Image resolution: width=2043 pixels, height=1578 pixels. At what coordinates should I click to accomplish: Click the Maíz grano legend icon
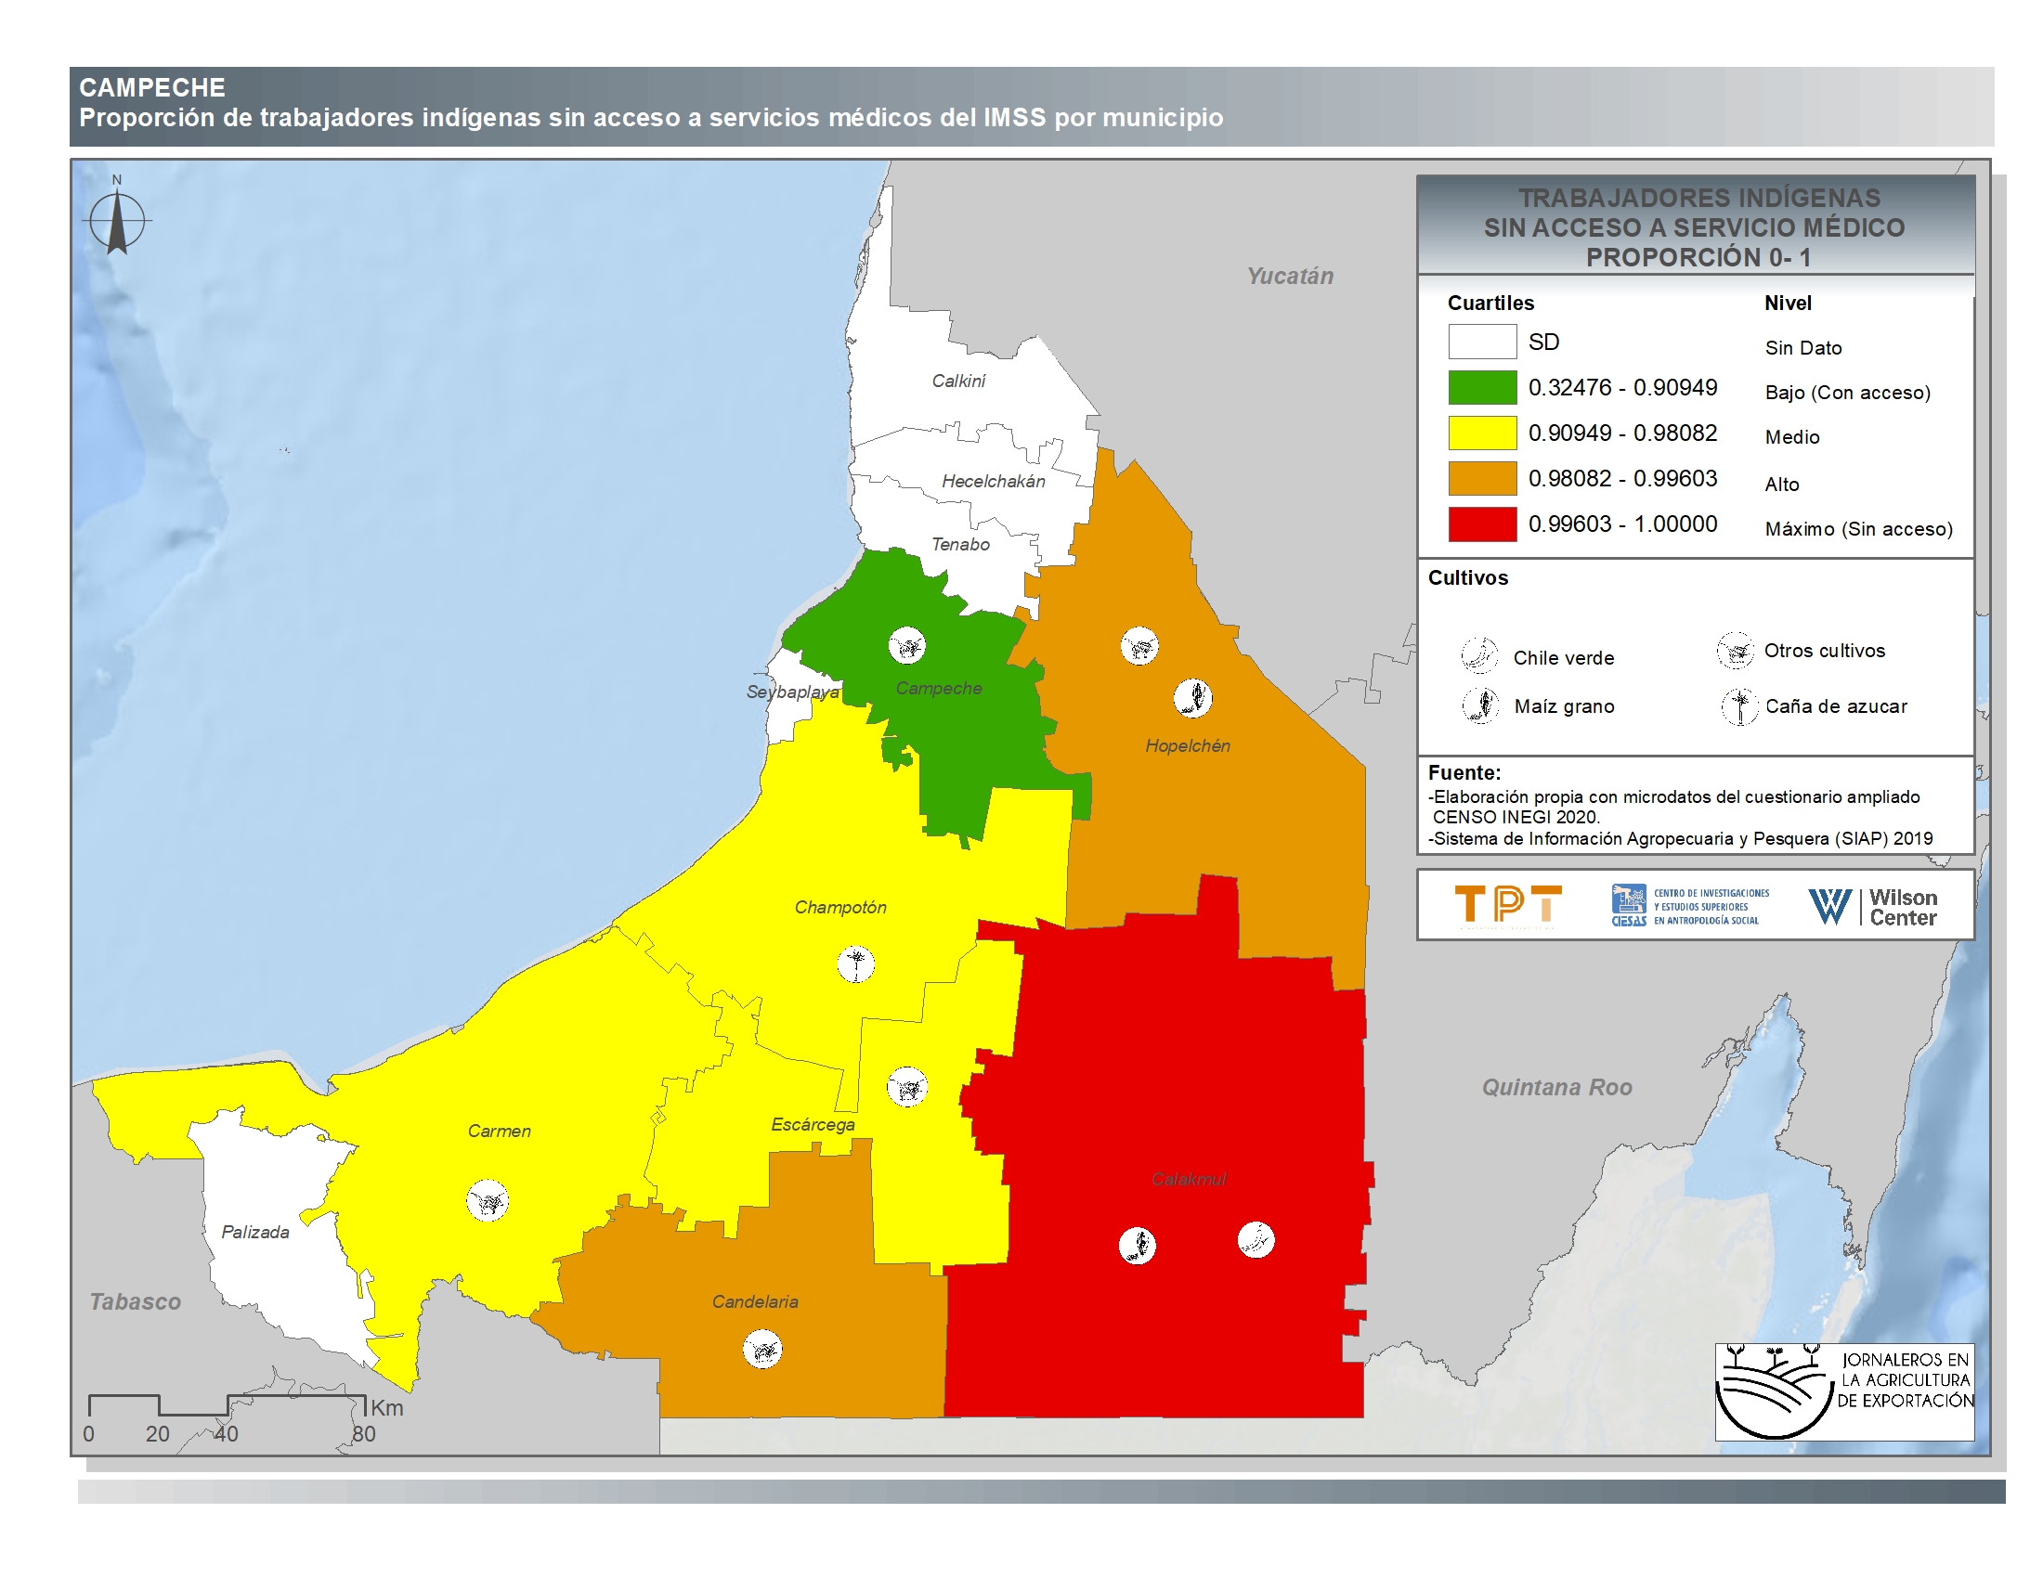(x=1481, y=705)
